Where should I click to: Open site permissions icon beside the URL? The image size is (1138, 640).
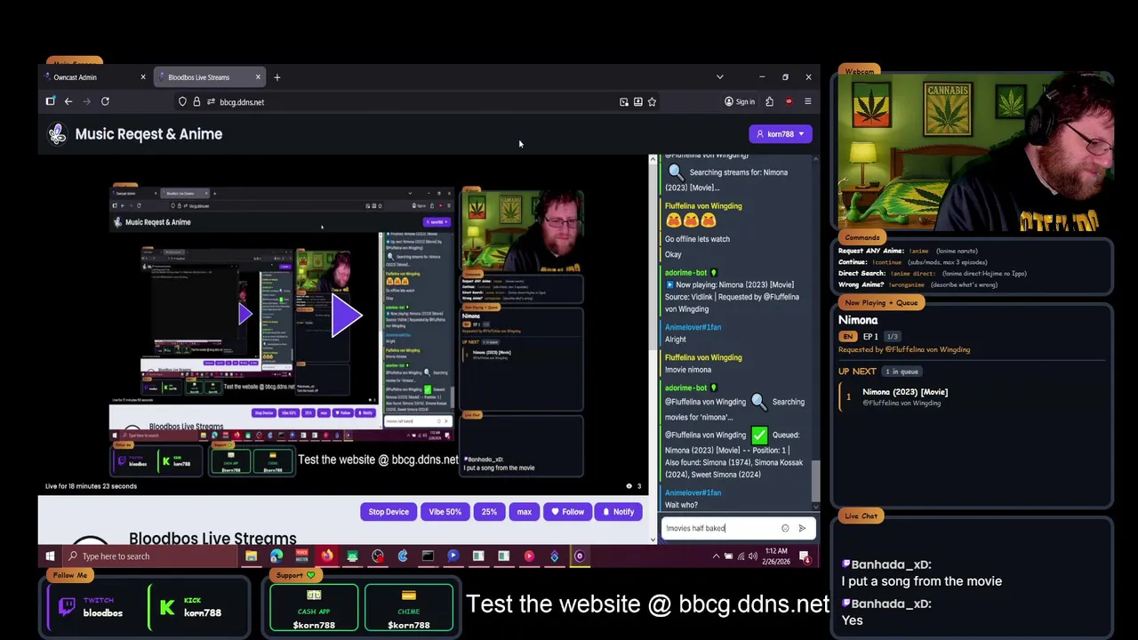tap(211, 101)
